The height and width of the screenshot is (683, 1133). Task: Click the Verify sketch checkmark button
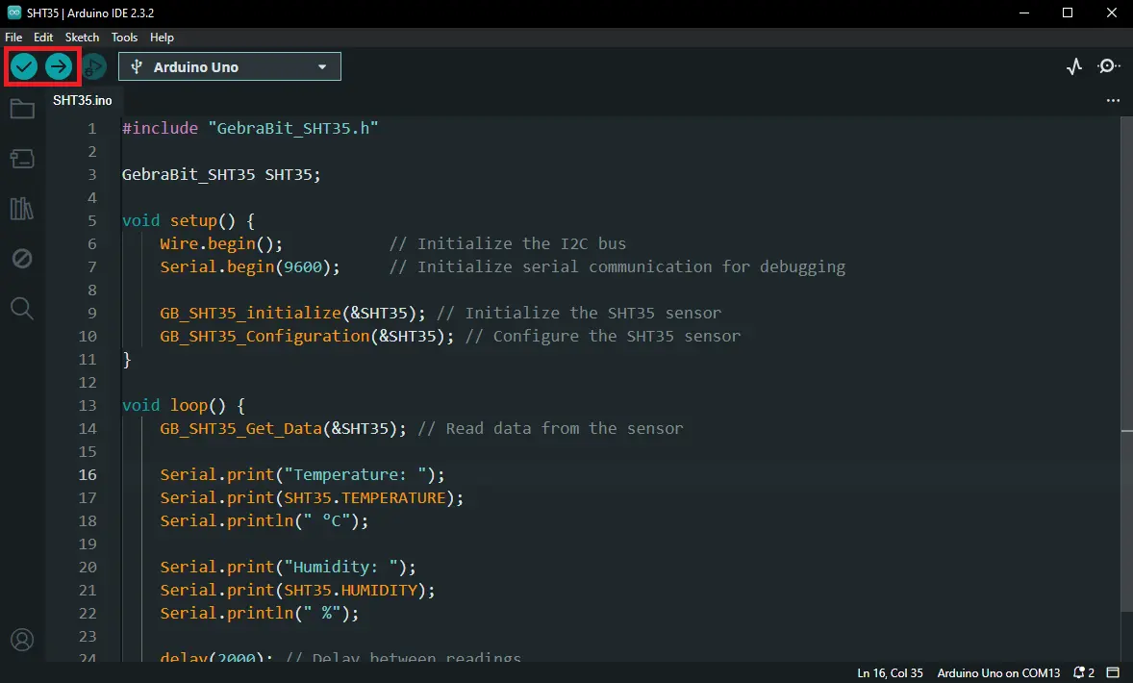[24, 67]
